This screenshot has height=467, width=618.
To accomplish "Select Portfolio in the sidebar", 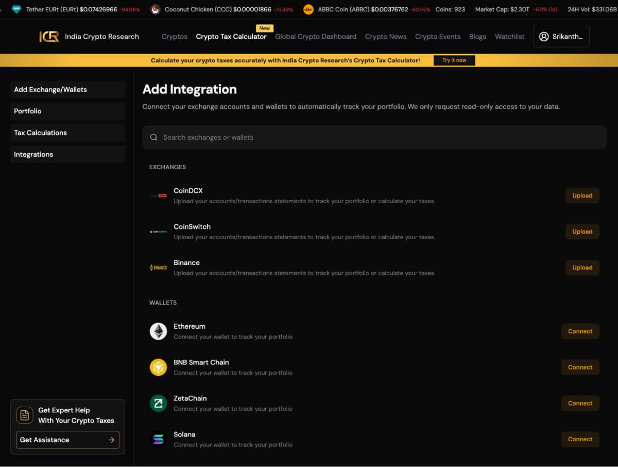I will (x=67, y=111).
